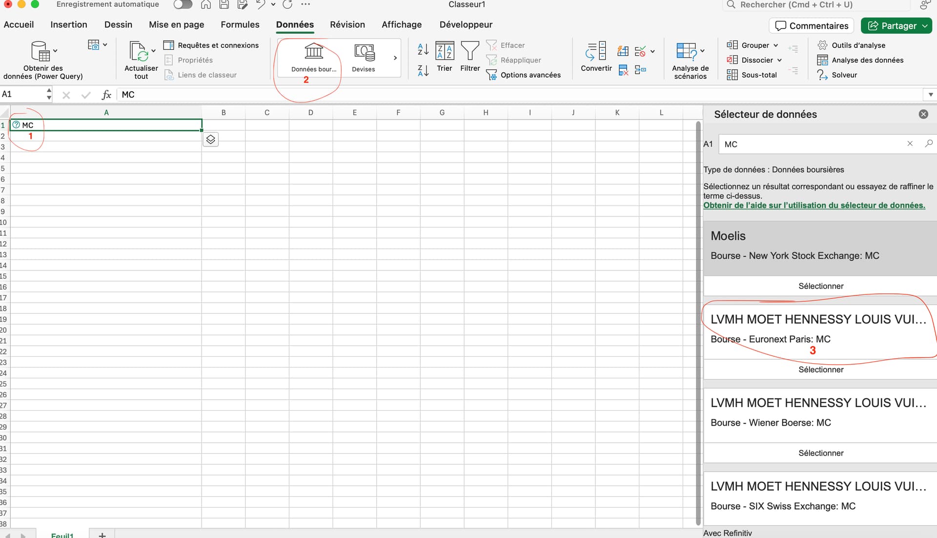Click the Remove Duplicates icon

(x=623, y=70)
